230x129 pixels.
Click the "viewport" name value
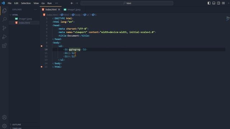(x=80, y=32)
